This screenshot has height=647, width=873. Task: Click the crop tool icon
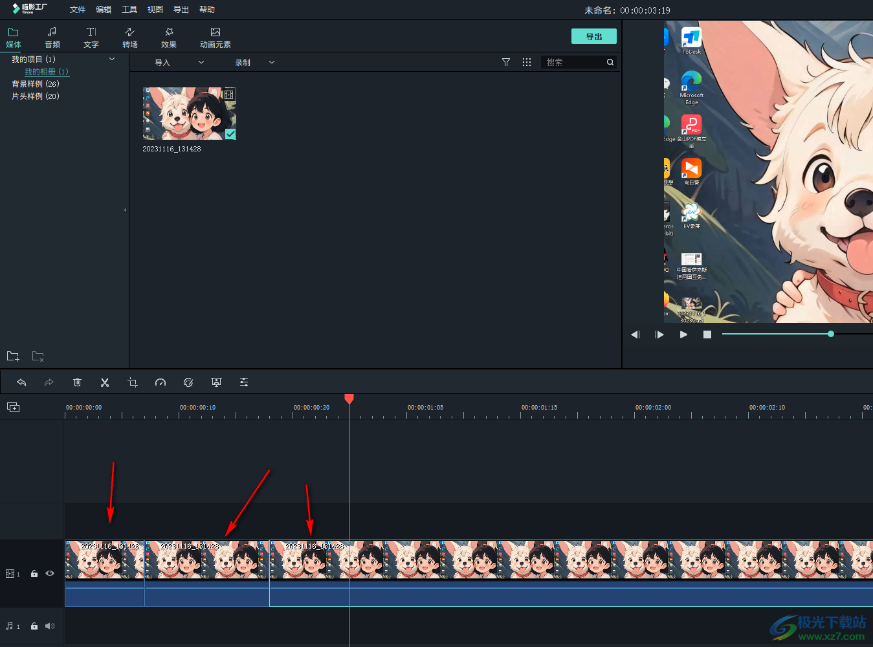pos(133,382)
